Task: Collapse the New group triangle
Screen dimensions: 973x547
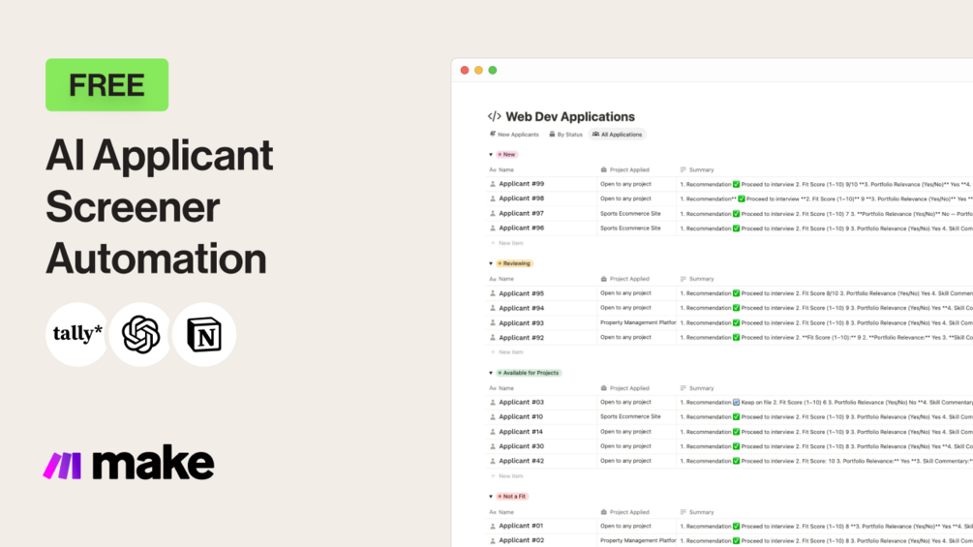Action: coord(491,155)
